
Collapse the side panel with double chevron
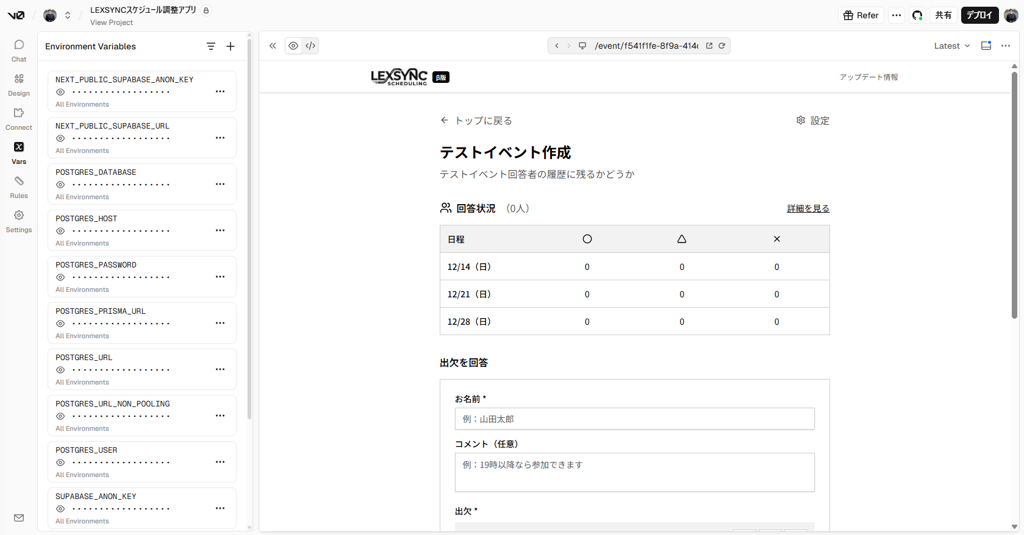pyautogui.click(x=273, y=46)
